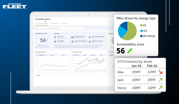Screen dimensions: 179x104
Task: Click the EV legend color dot
Action: (141, 25)
